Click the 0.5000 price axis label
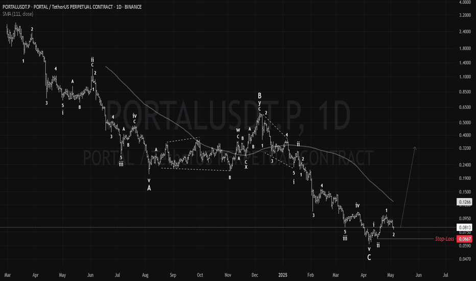The height and width of the screenshot is (281, 476). (x=465, y=123)
